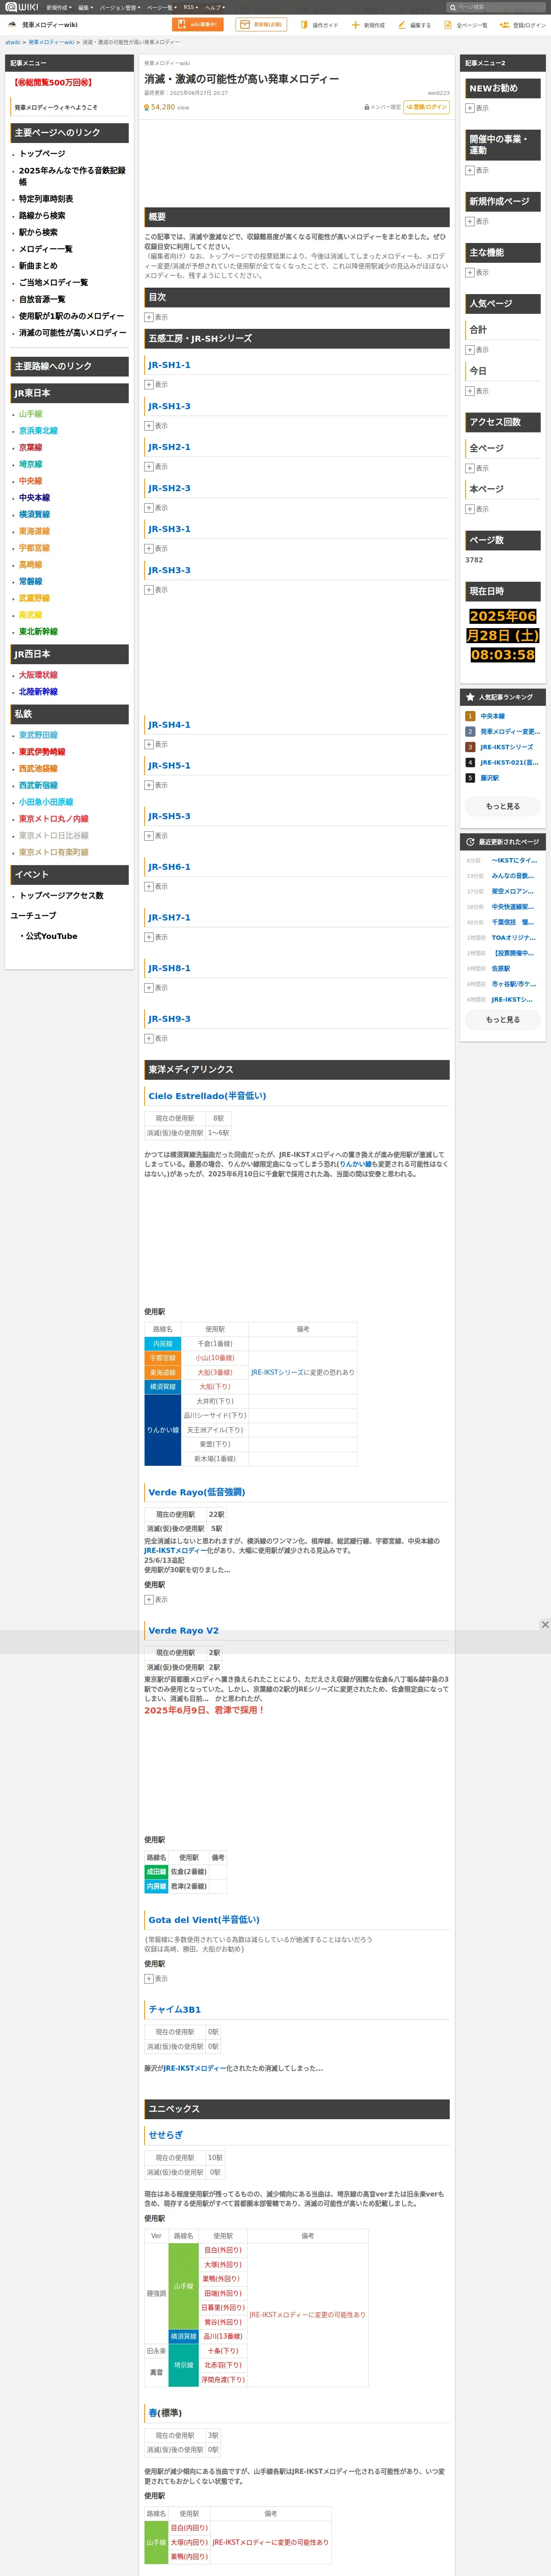Open Cielo Estrellado(半音低い) heading link
The image size is (551, 2576).
(x=207, y=1096)
